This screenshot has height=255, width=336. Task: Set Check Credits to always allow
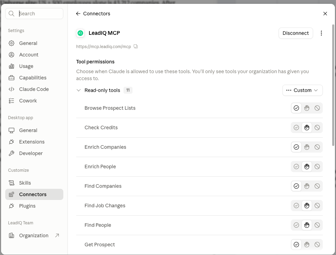[296, 127]
